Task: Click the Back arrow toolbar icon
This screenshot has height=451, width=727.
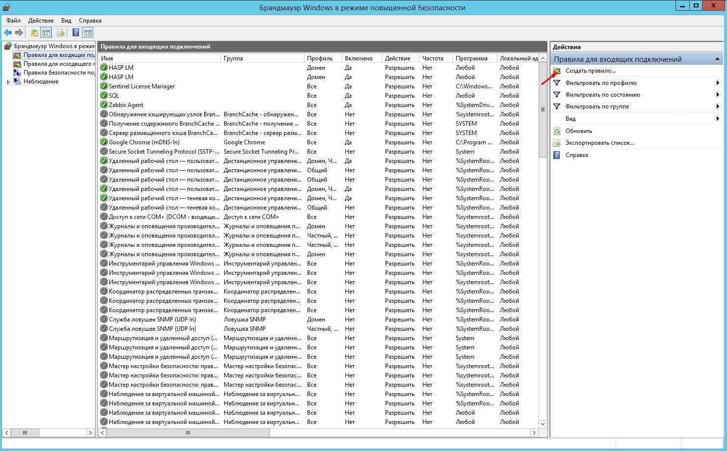Action: (x=8, y=33)
